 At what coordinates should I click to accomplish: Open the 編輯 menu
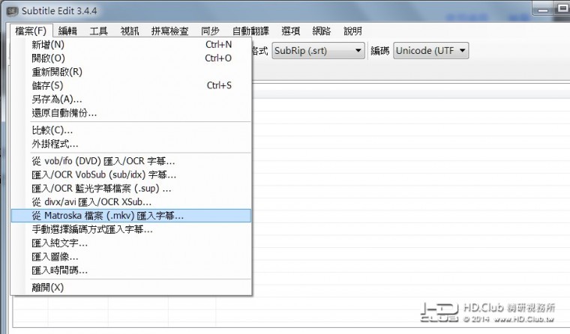click(x=67, y=31)
